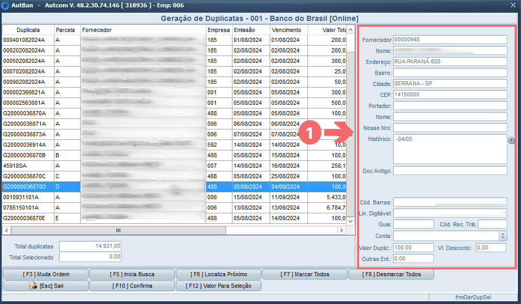Click the [F6] Localiza Próximo button

219,275
